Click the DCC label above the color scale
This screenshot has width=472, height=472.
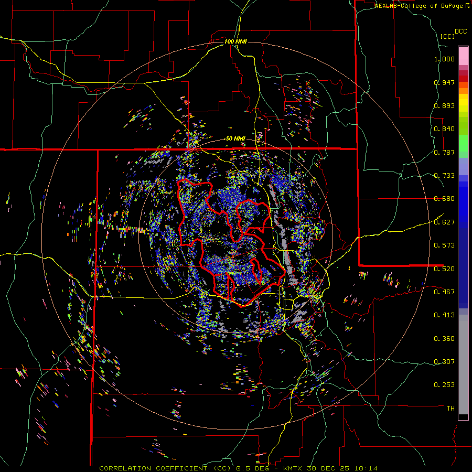460,31
